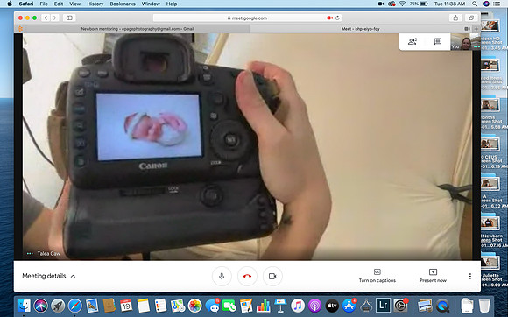Open the battery status menu
Image resolution: width=508 pixels, height=317 pixels.
point(419,4)
